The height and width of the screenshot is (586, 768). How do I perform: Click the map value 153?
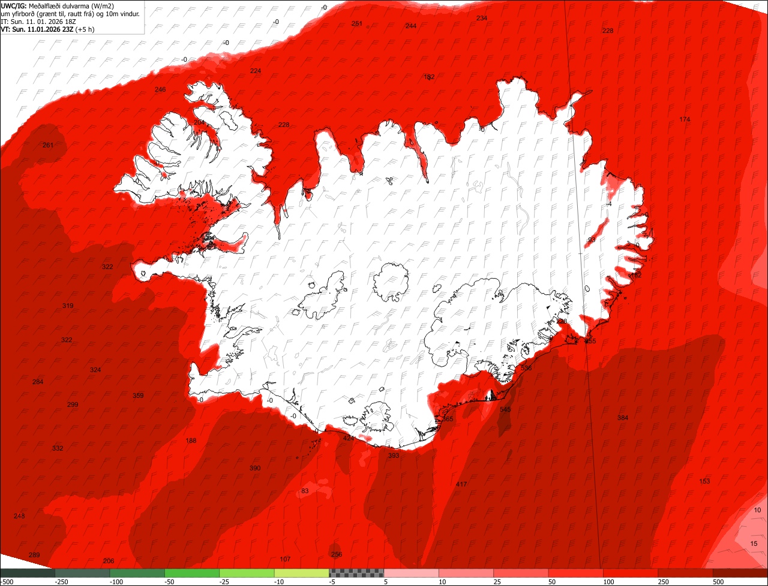pyautogui.click(x=704, y=481)
